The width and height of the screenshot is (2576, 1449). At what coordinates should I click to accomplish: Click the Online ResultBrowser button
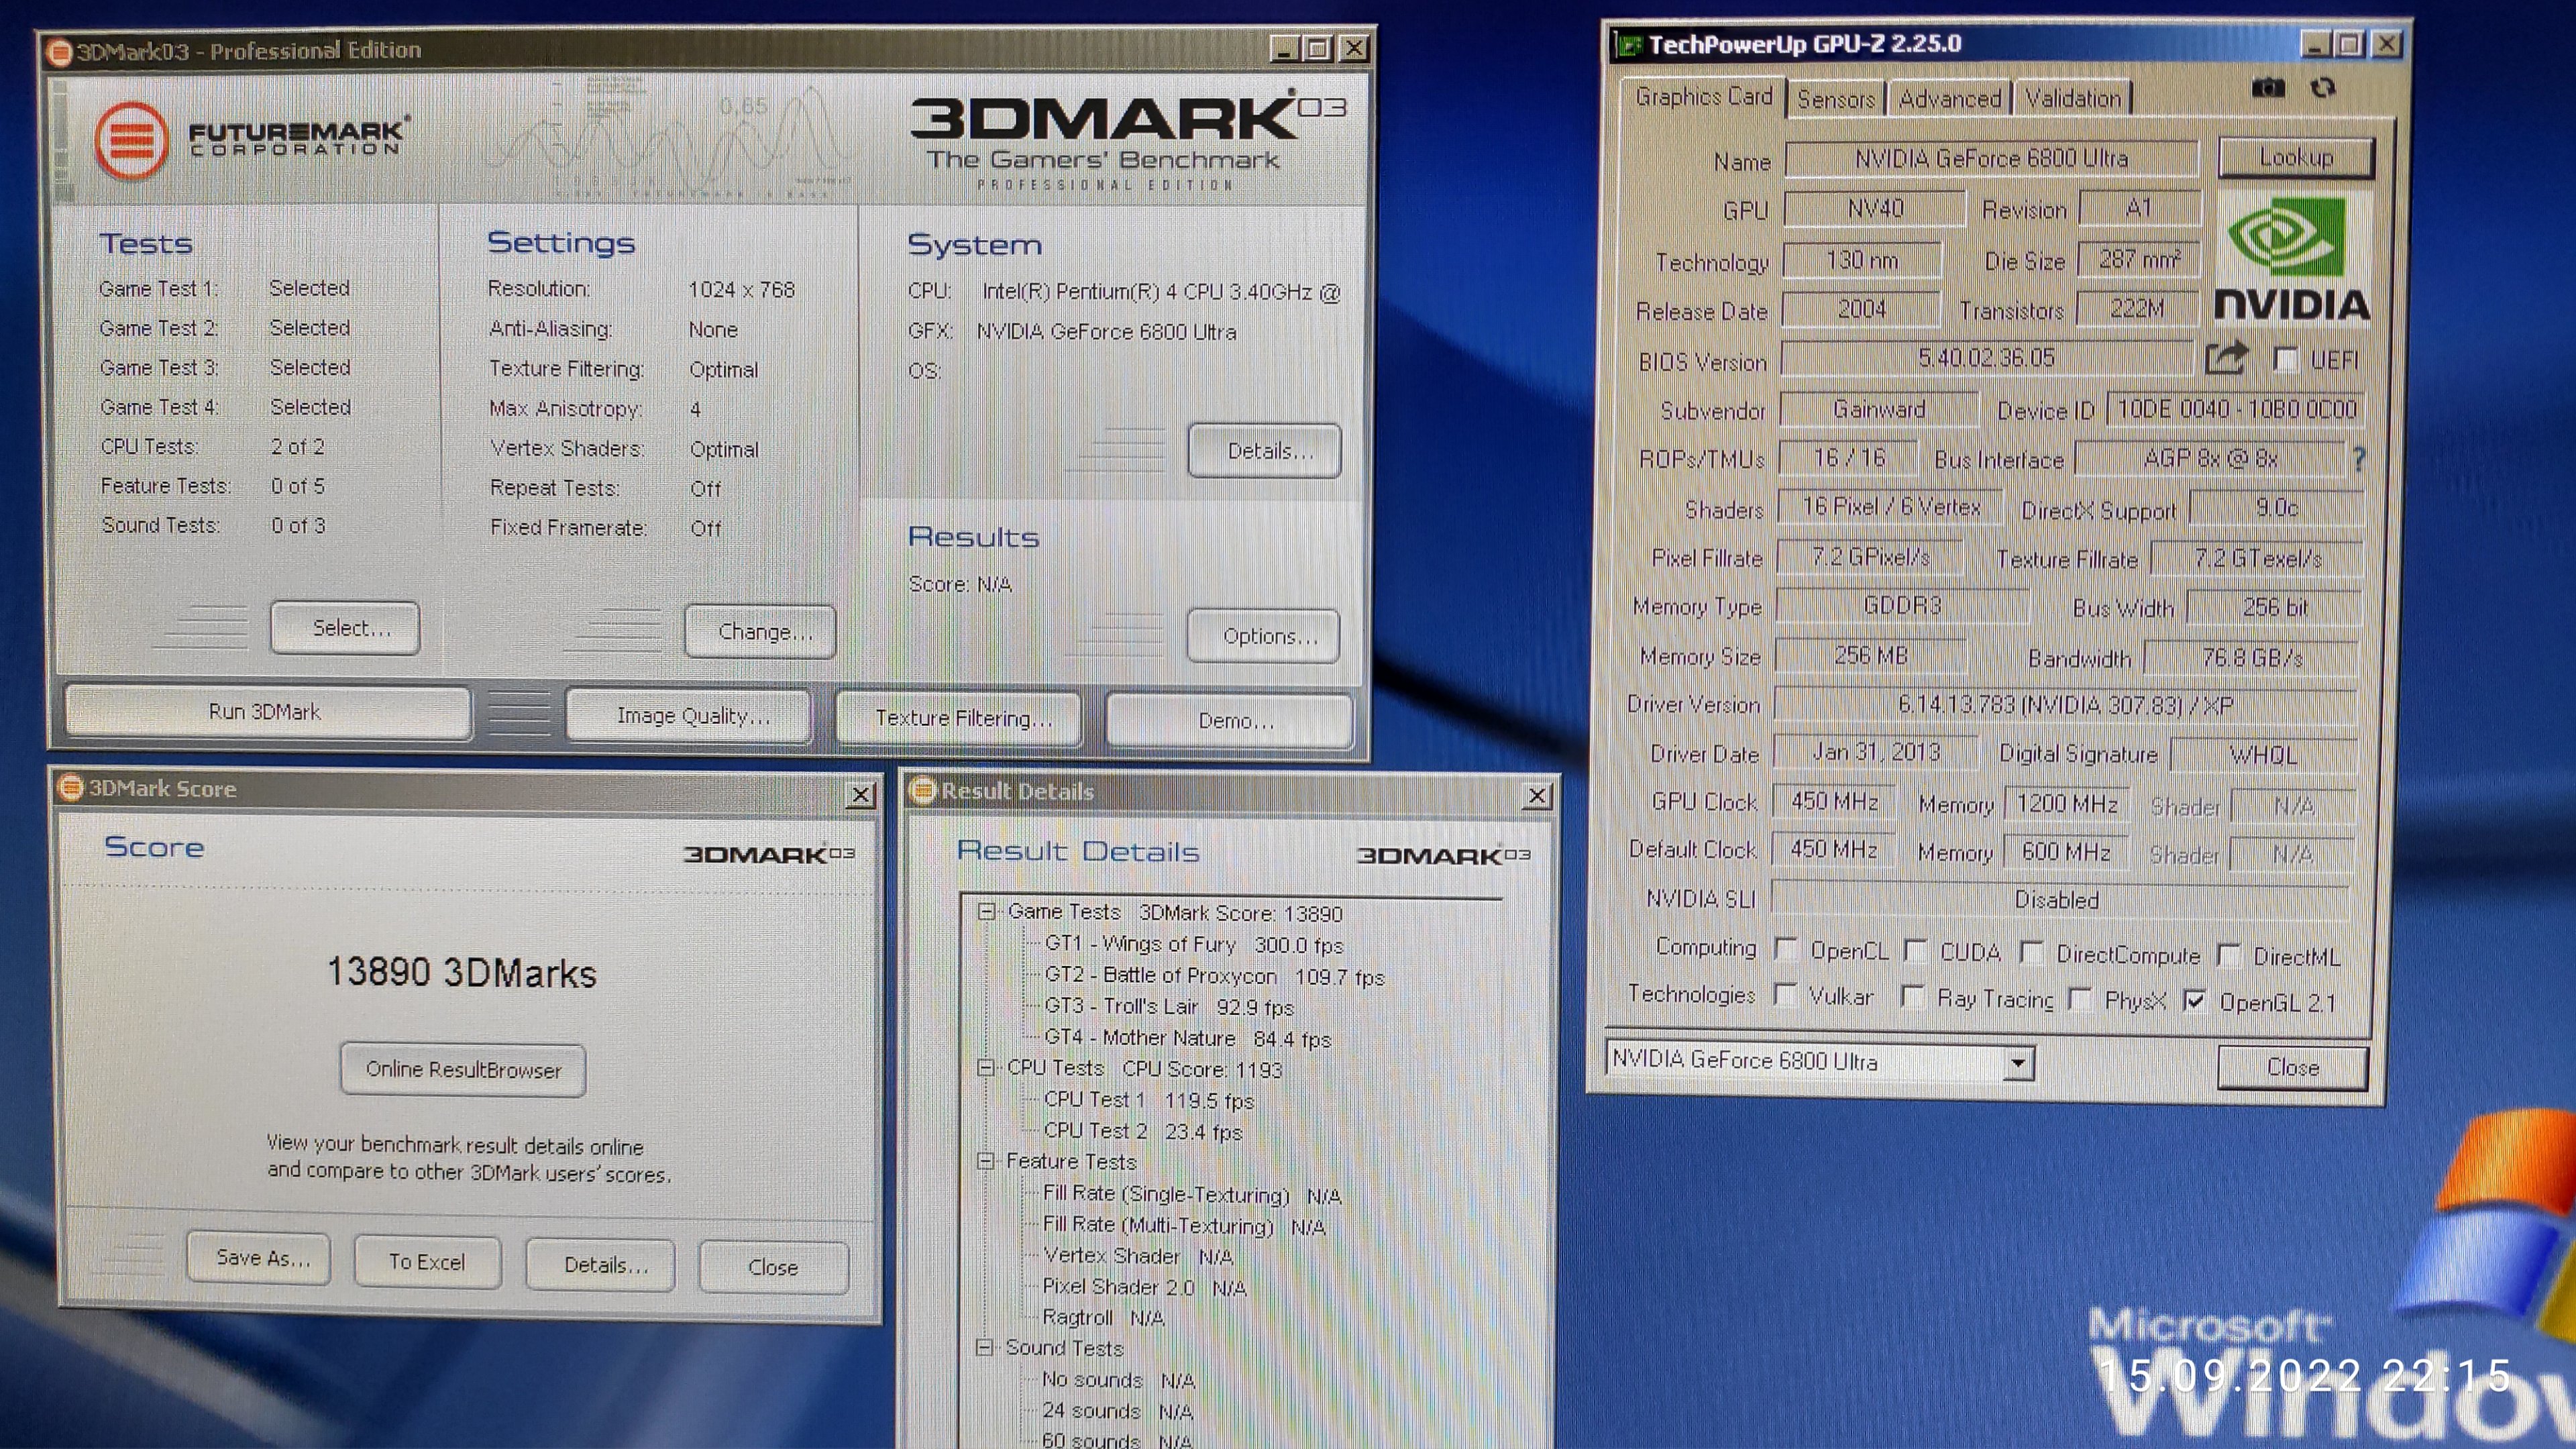[463, 1069]
